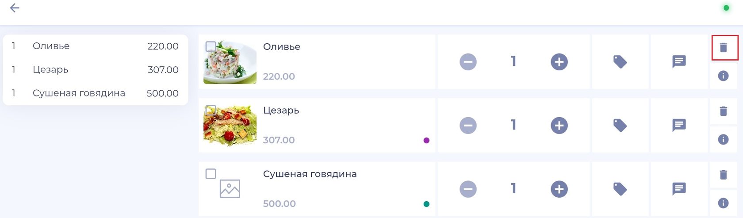The width and height of the screenshot is (743, 218).
Task: Increase the quantity of Сушеная говядина
Action: click(x=559, y=189)
